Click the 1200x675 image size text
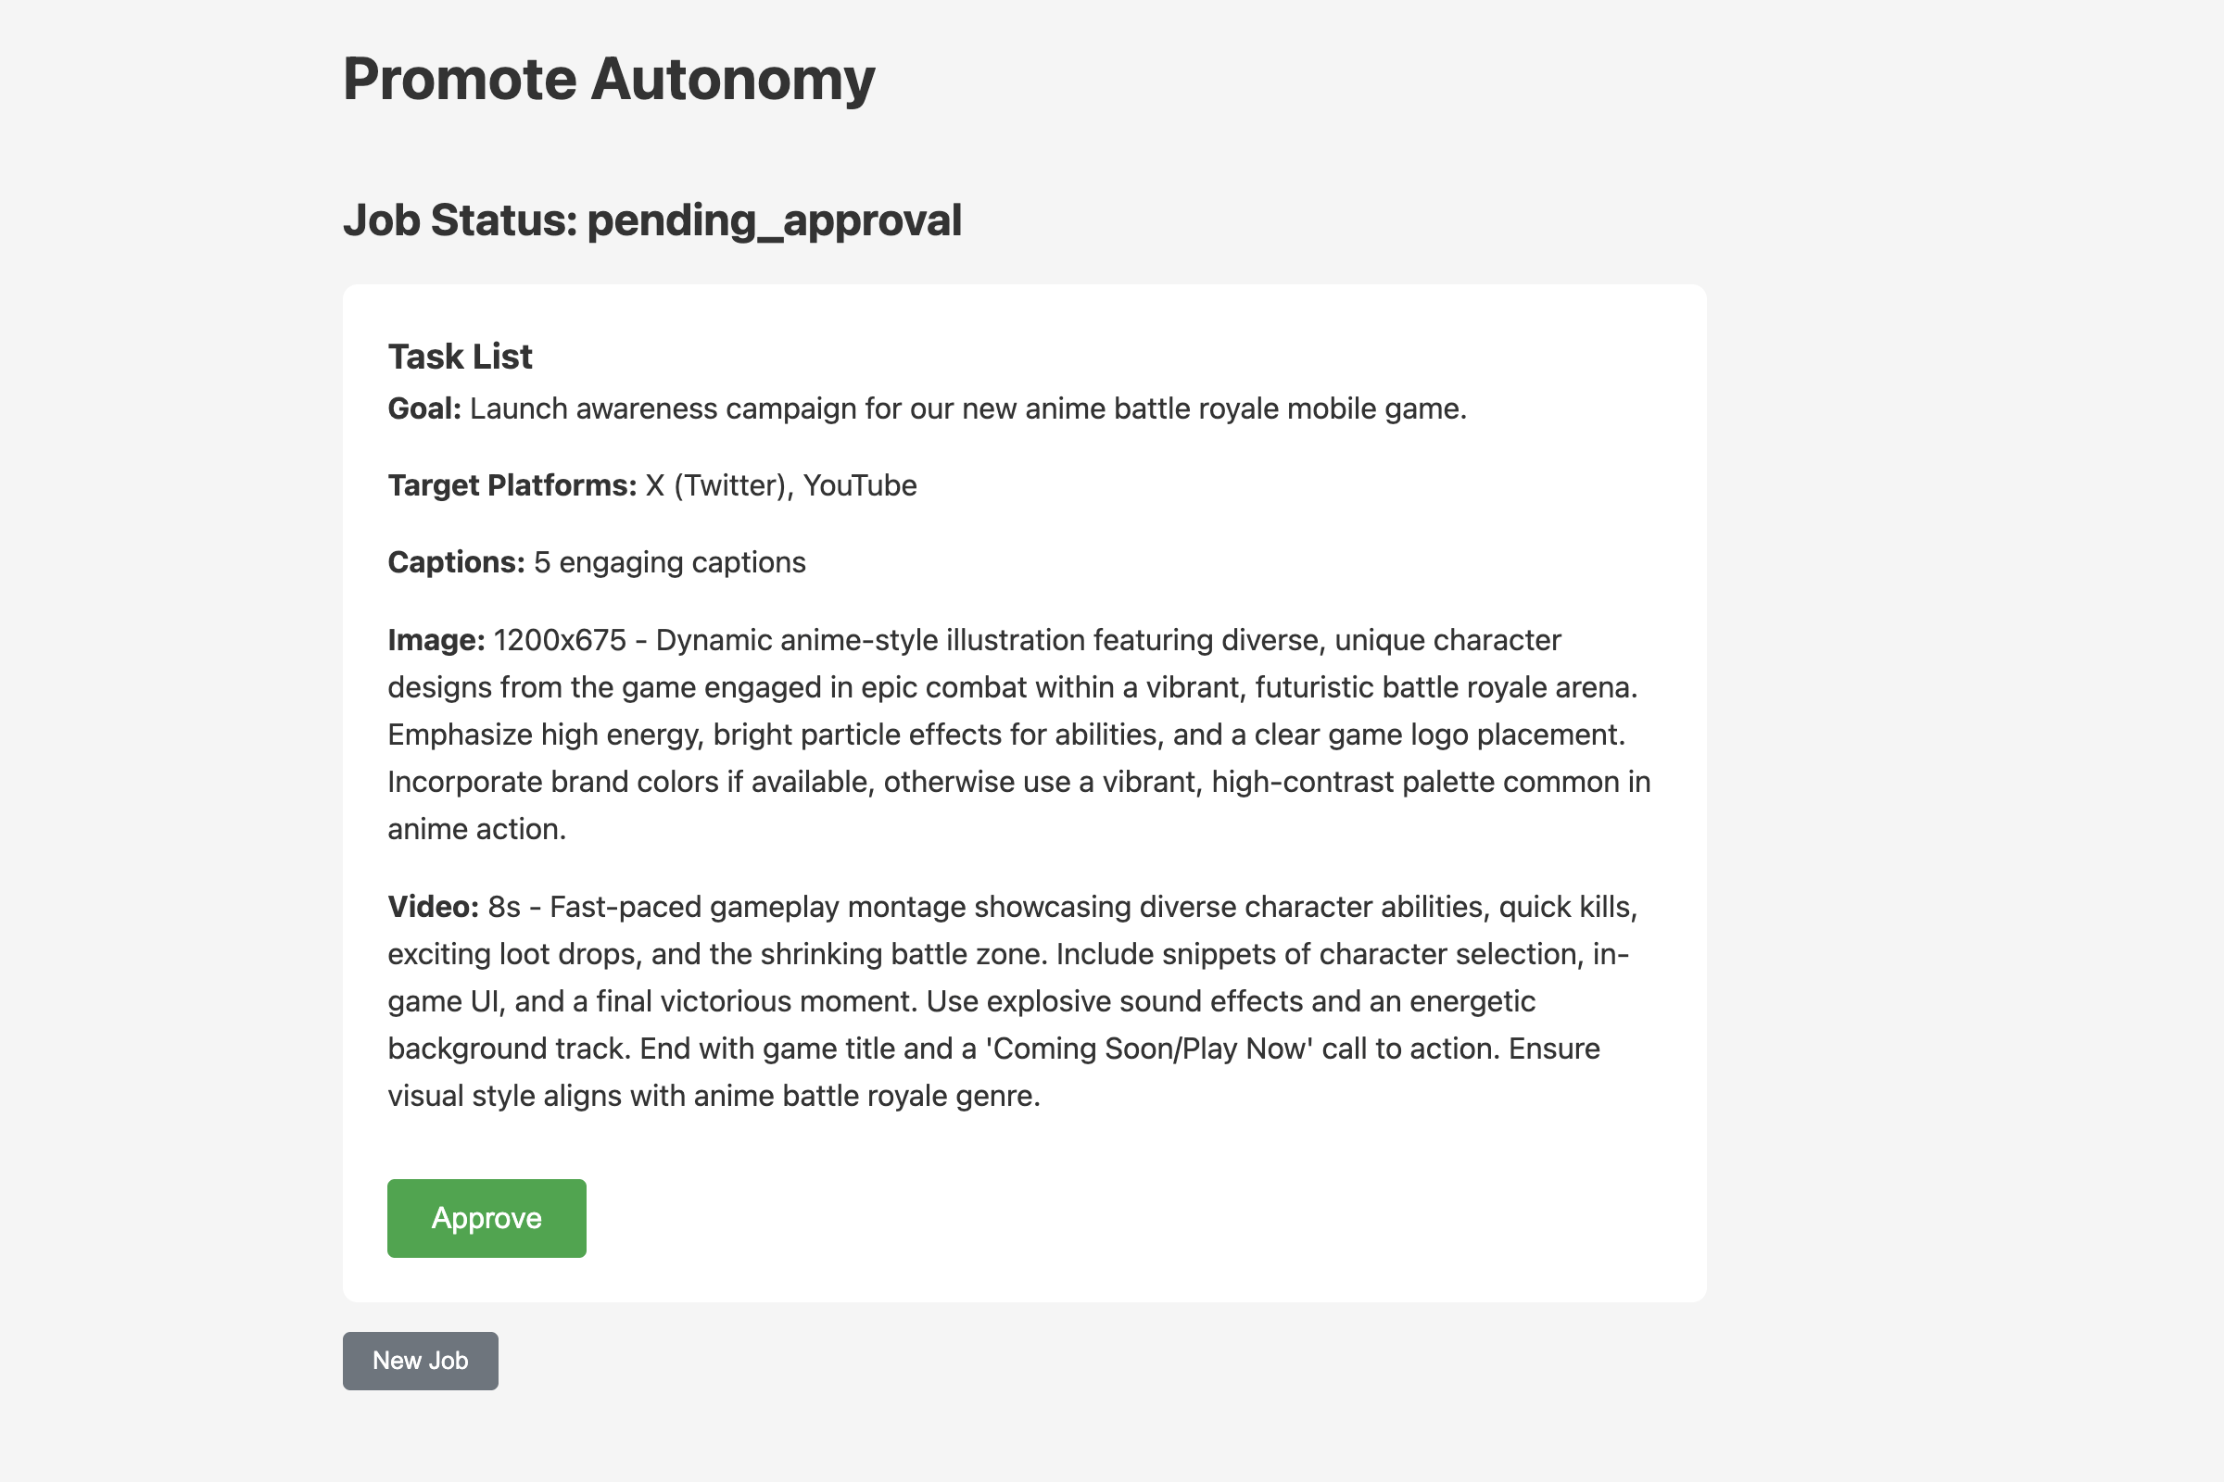This screenshot has width=2224, height=1482. [x=560, y=640]
